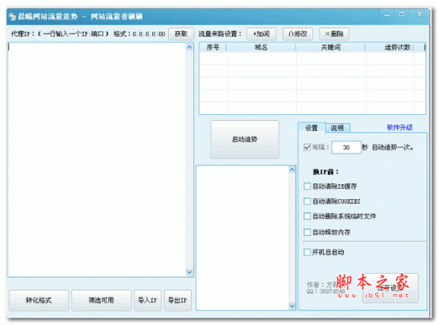Click the +加词 button

click(x=261, y=34)
